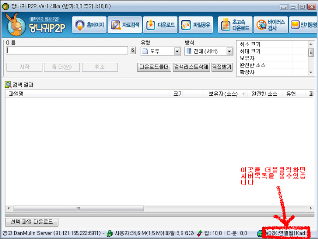The width and height of the screenshot is (318, 239).
Task: Click the small 6 button beside name field
Action: coord(132,50)
